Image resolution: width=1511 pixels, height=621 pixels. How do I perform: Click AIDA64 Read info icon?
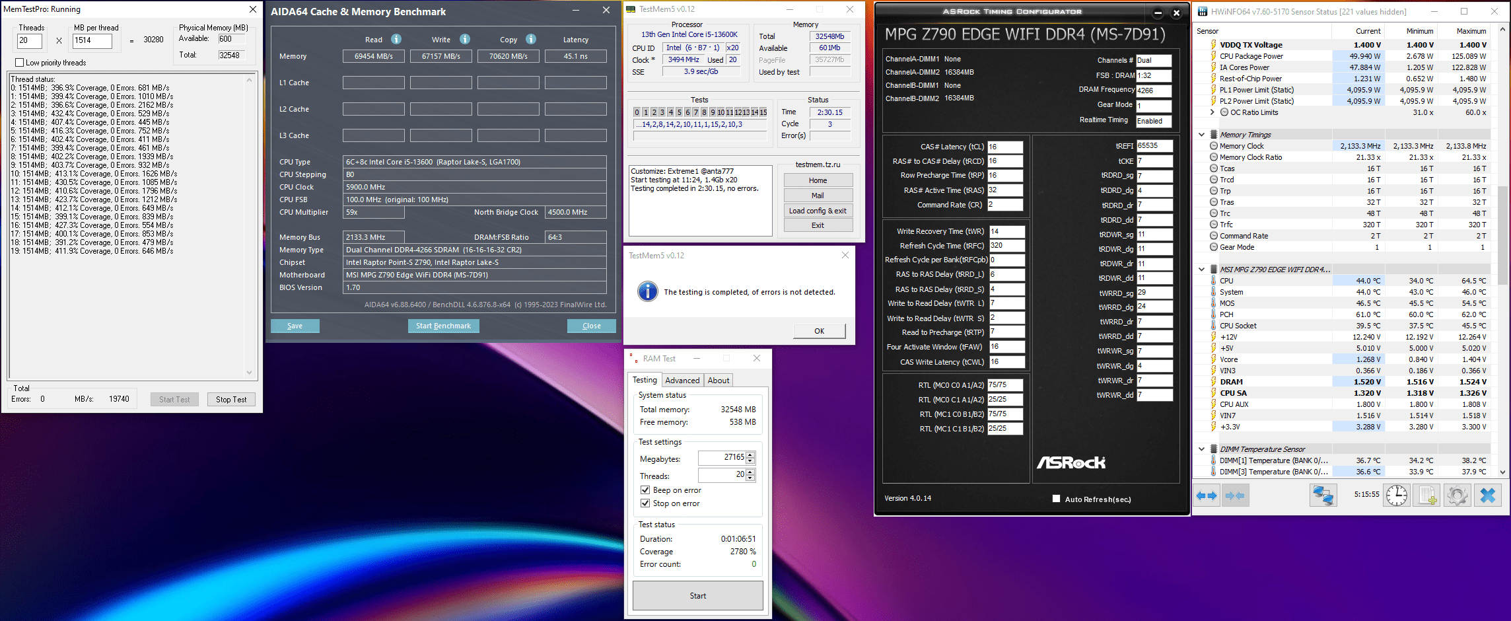click(x=396, y=39)
